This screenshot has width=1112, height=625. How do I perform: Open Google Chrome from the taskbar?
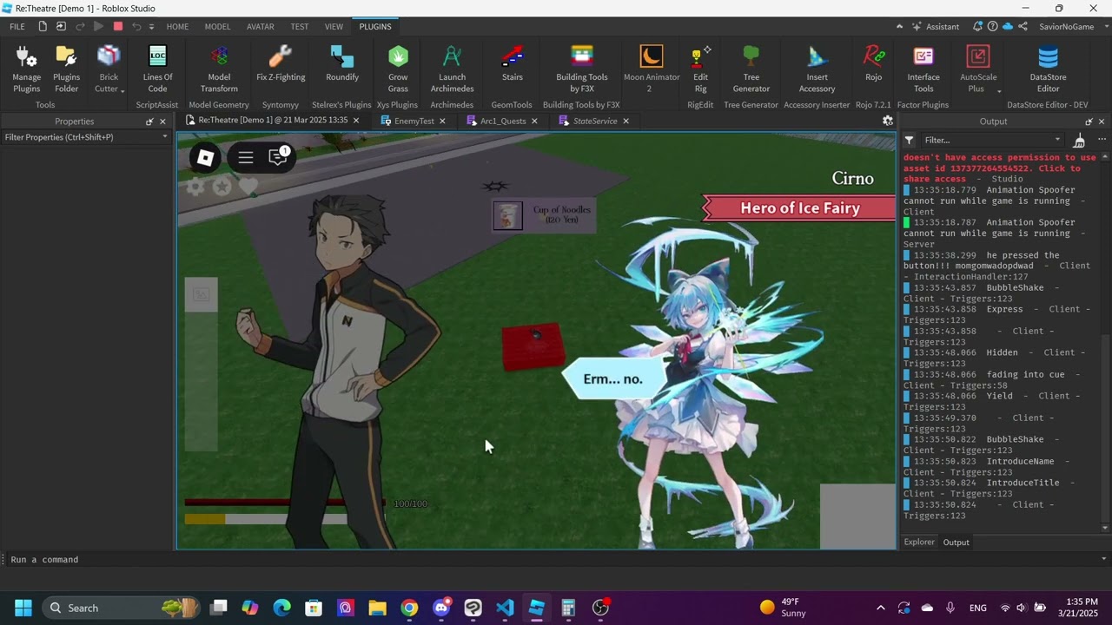tap(409, 608)
